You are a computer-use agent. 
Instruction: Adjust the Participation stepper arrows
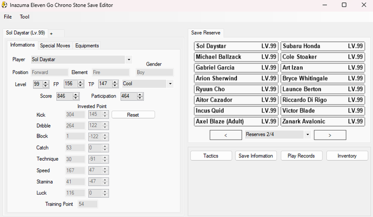point(140,96)
